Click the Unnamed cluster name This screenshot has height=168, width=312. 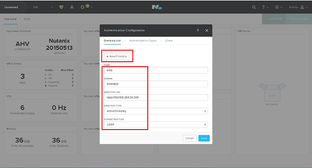coord(11,7)
